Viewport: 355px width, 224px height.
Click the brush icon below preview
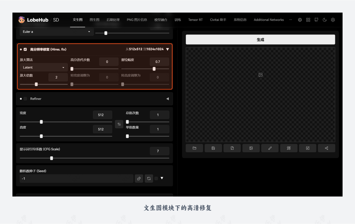[270, 148]
